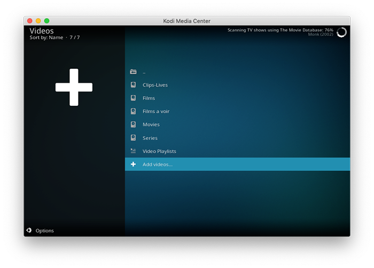374x268 pixels.
Task: Open the Clips-Lives folder
Action: (x=155, y=85)
